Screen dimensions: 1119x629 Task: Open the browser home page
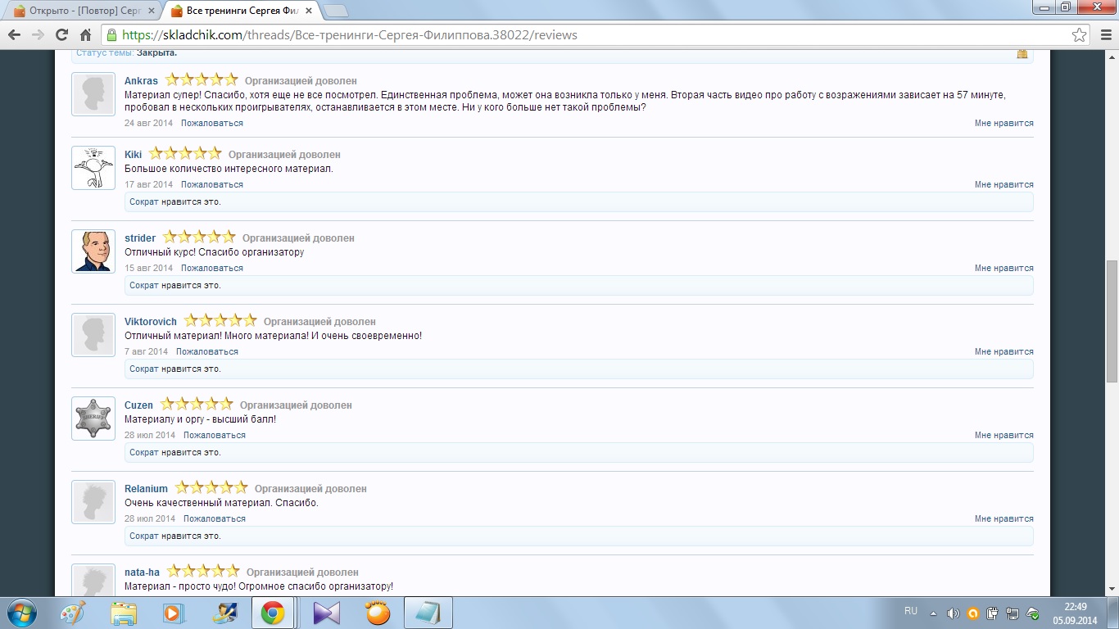85,35
